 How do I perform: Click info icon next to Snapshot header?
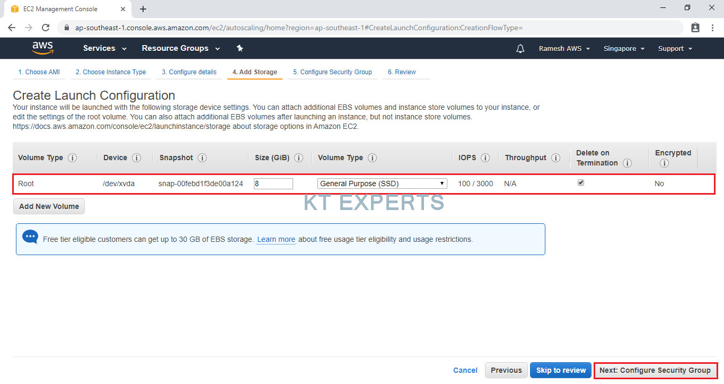pos(202,158)
